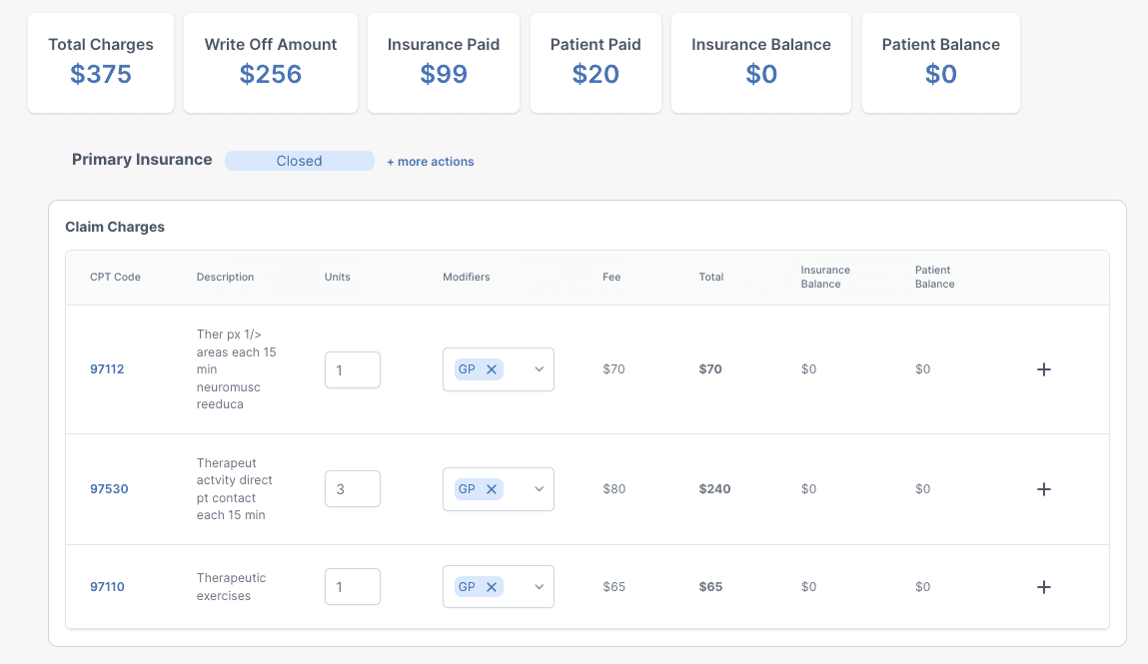Click the 'Description' column header
Image resolution: width=1148 pixels, height=664 pixels.
225,278
